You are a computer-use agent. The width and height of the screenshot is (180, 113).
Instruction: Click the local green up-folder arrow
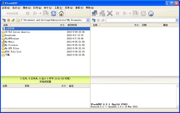[13, 20]
